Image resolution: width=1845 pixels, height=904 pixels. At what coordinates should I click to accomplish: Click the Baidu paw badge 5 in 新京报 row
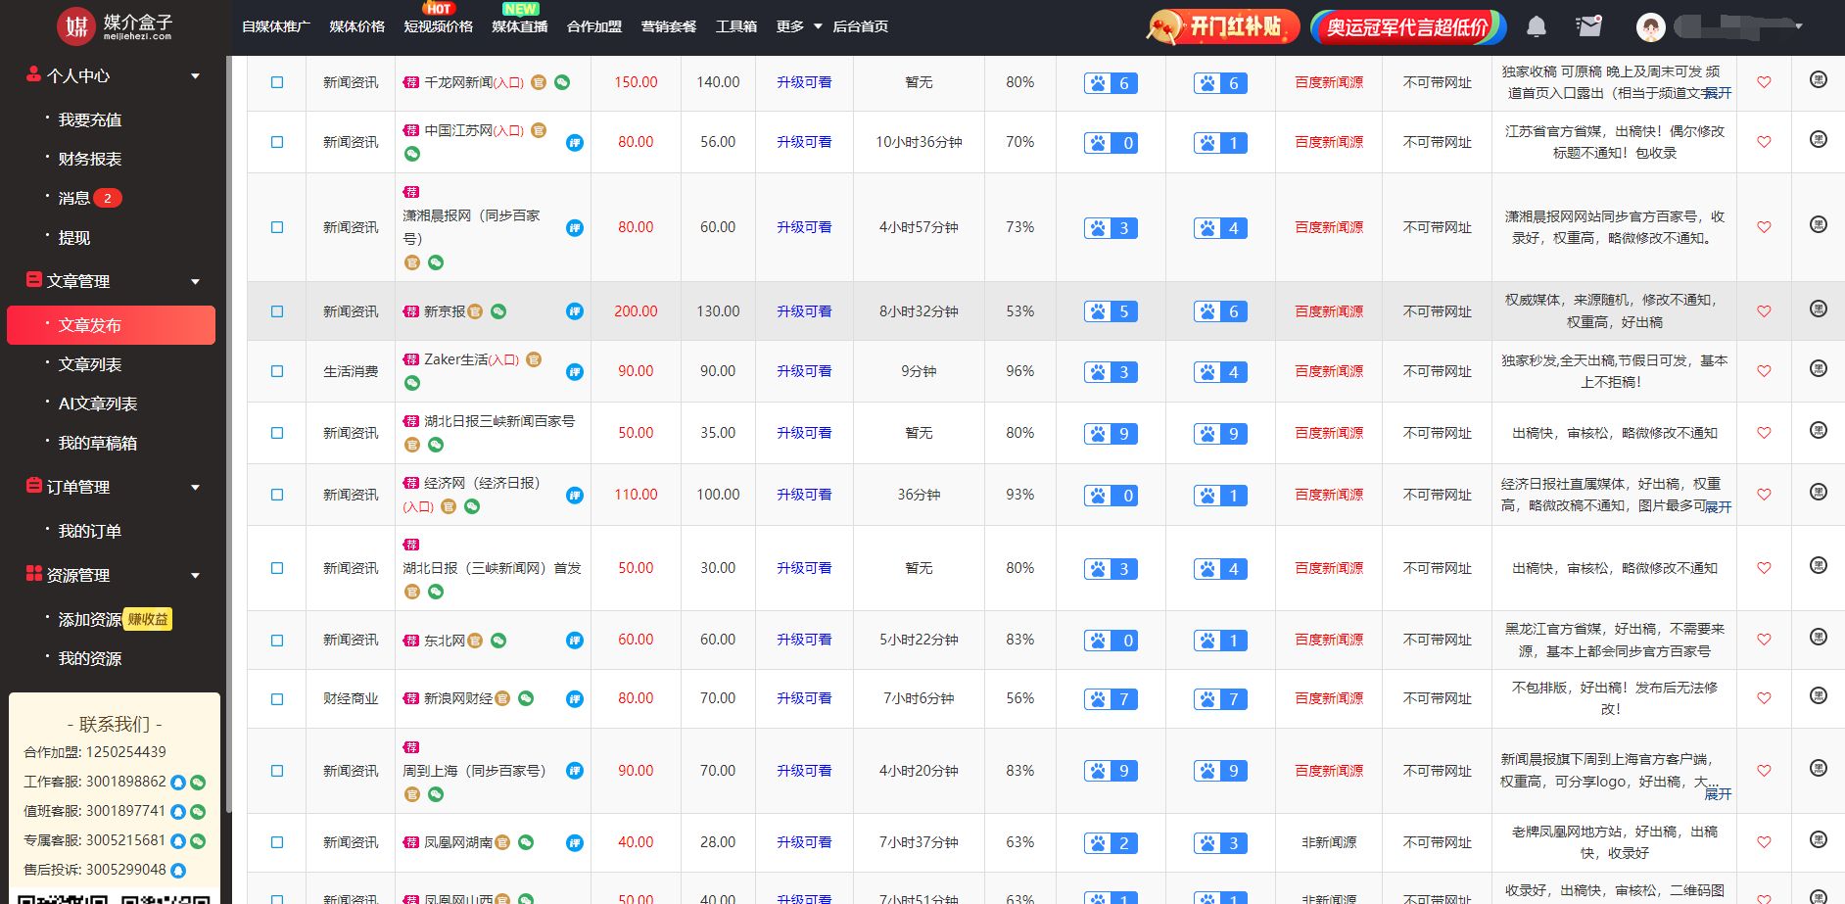click(1111, 311)
